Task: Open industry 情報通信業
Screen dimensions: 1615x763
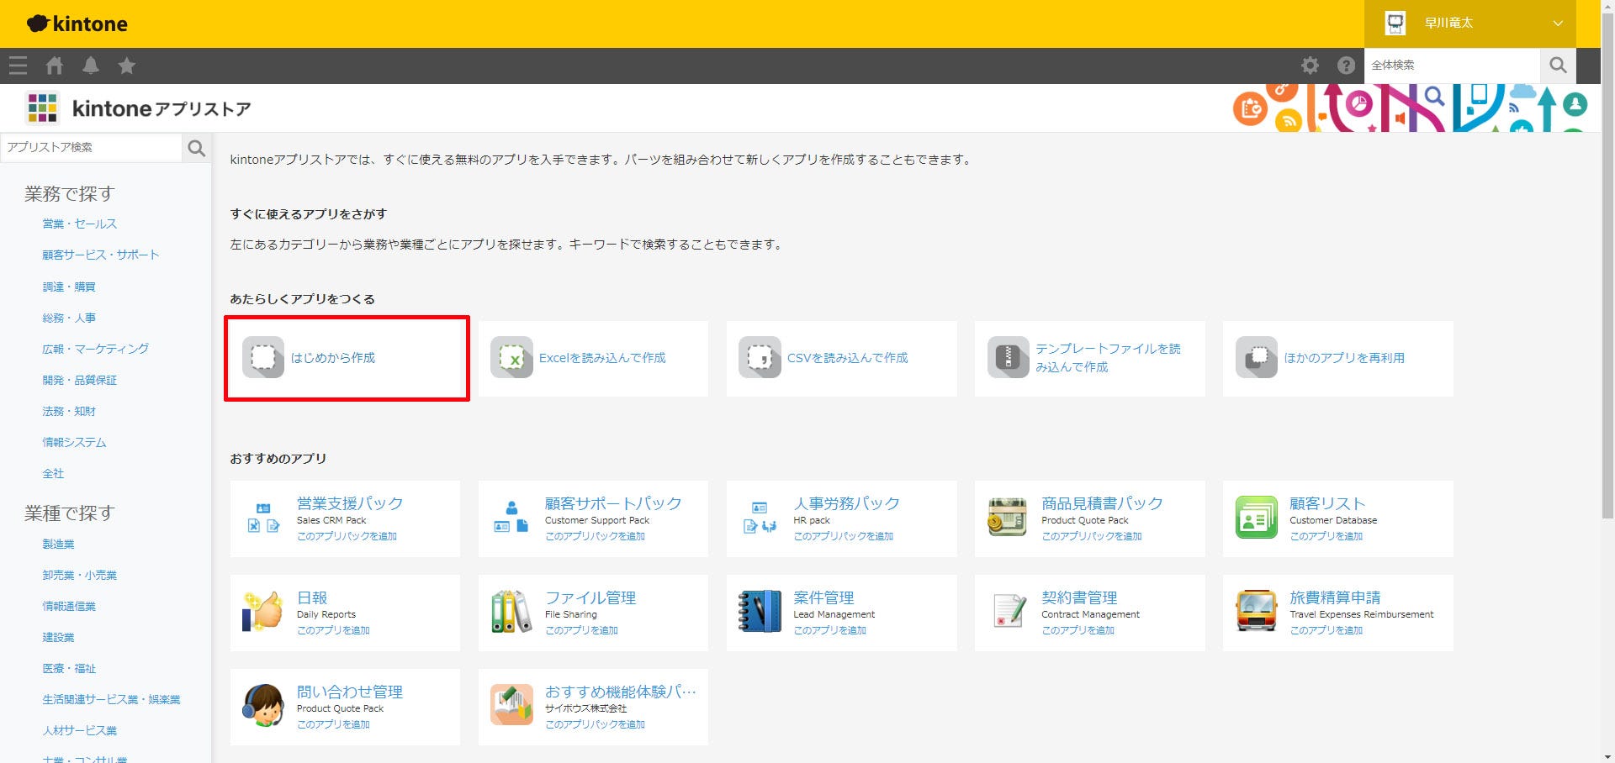Action: 69,606
